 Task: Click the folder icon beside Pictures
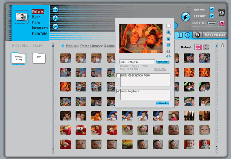[x=55, y=10]
